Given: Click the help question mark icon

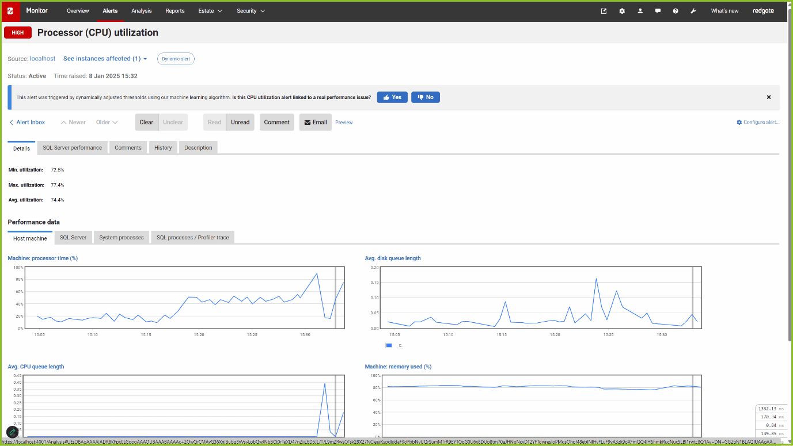Looking at the screenshot, I should click(676, 10).
